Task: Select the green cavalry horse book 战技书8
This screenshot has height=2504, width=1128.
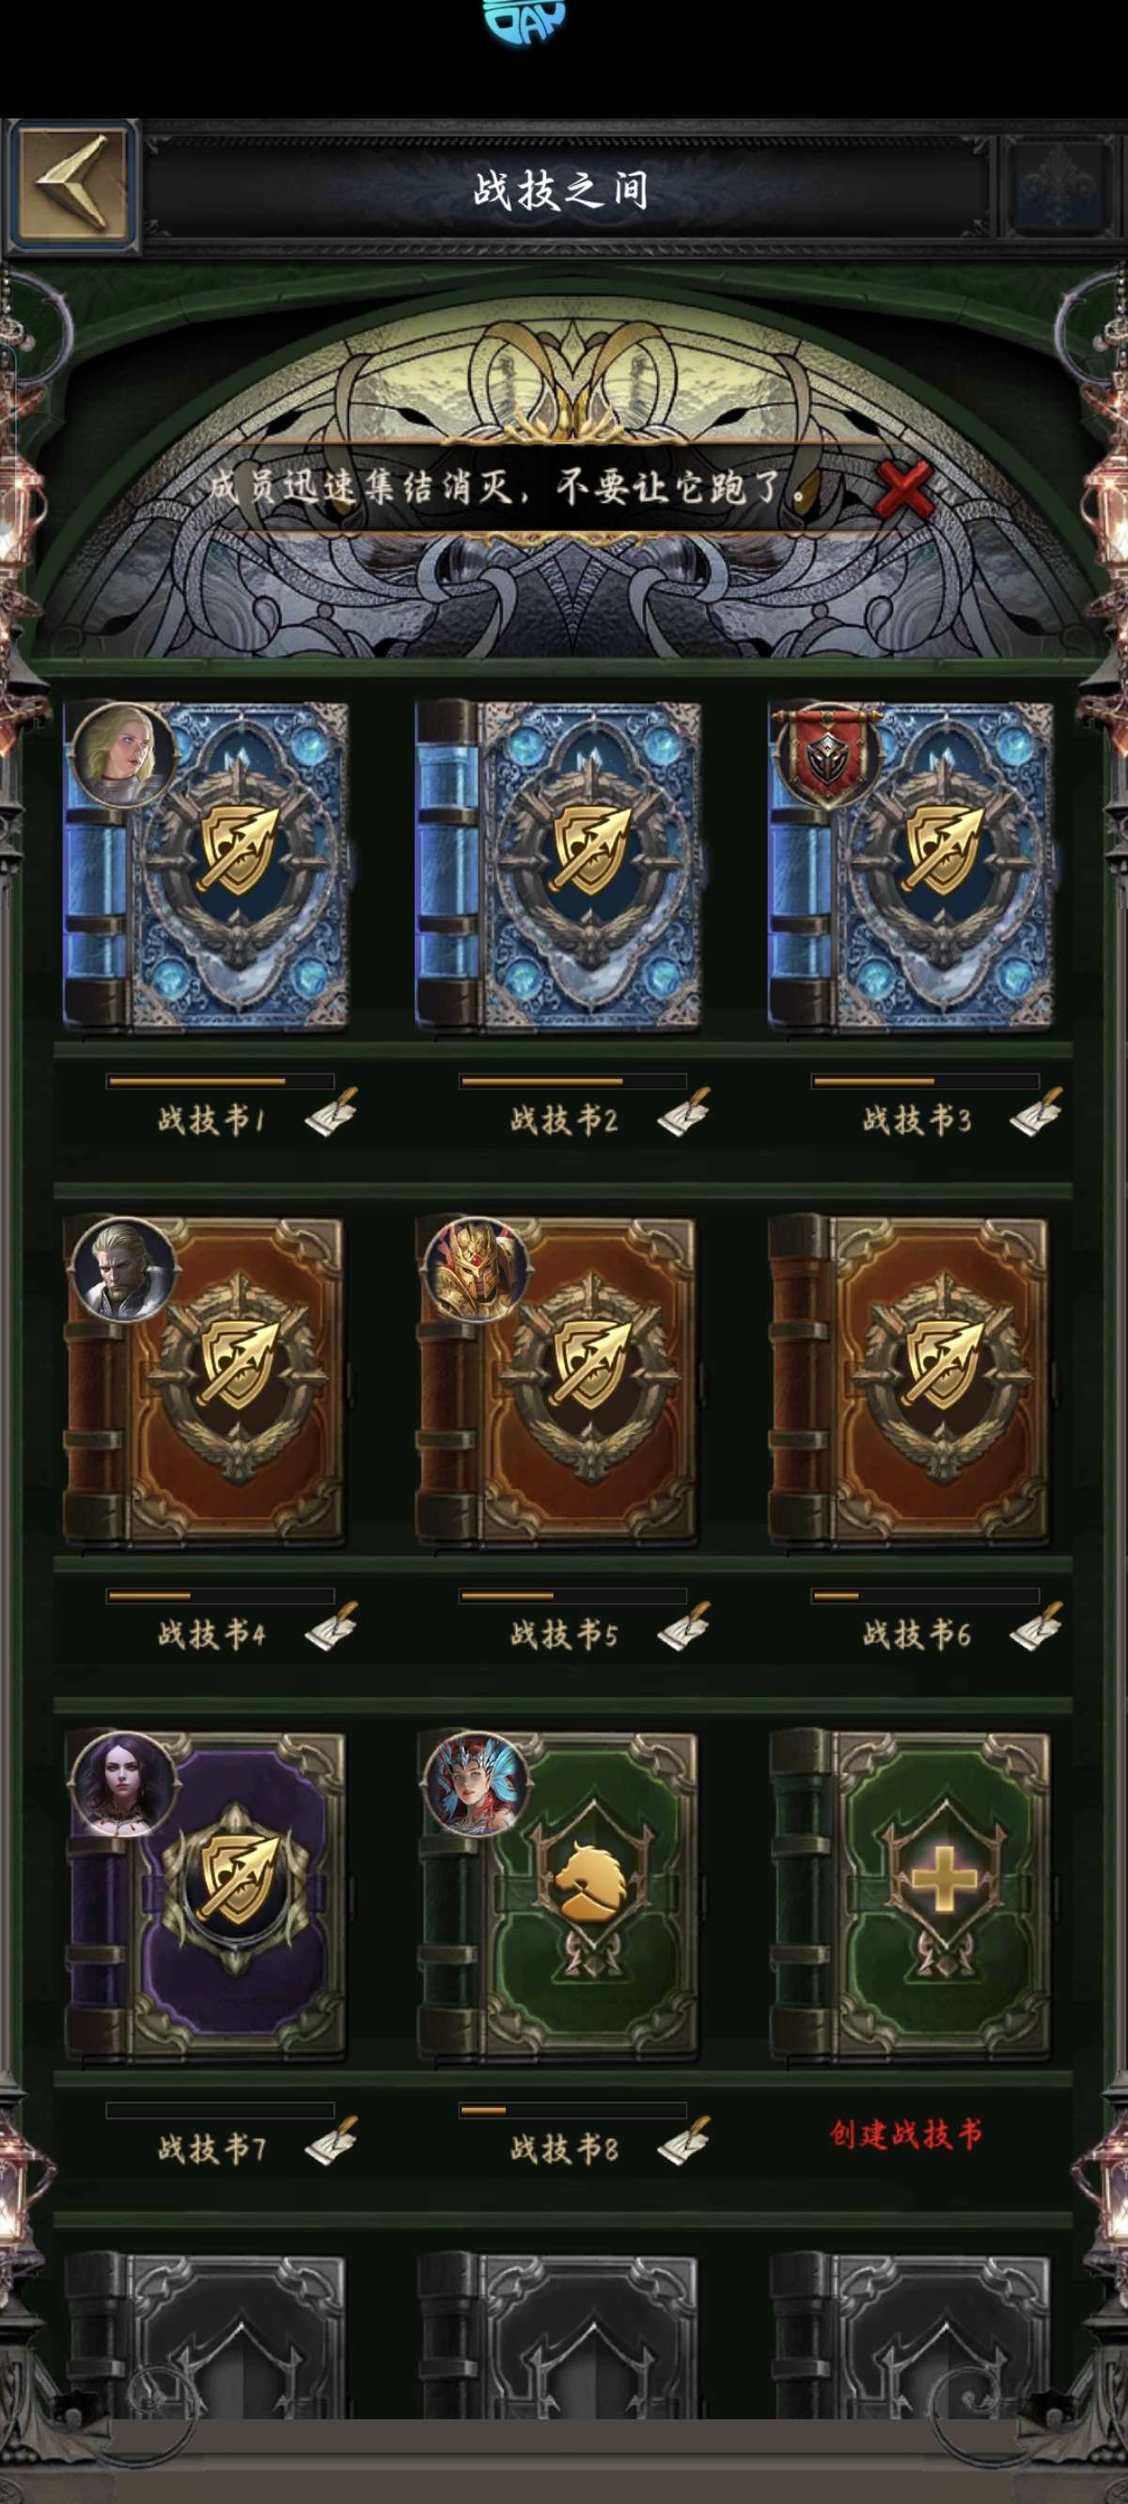Action: pyautogui.click(x=558, y=1894)
